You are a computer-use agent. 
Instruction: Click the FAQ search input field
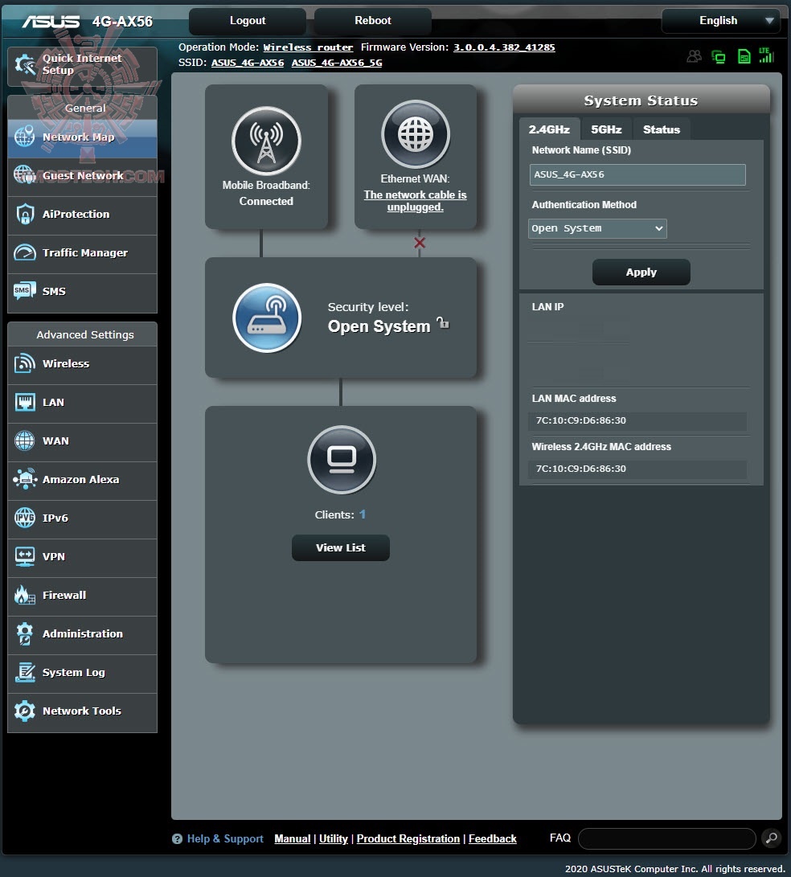click(667, 838)
